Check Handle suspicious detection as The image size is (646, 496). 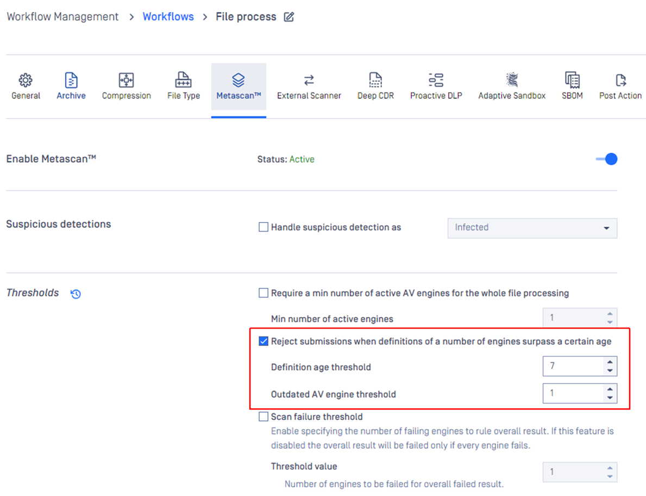[264, 227]
